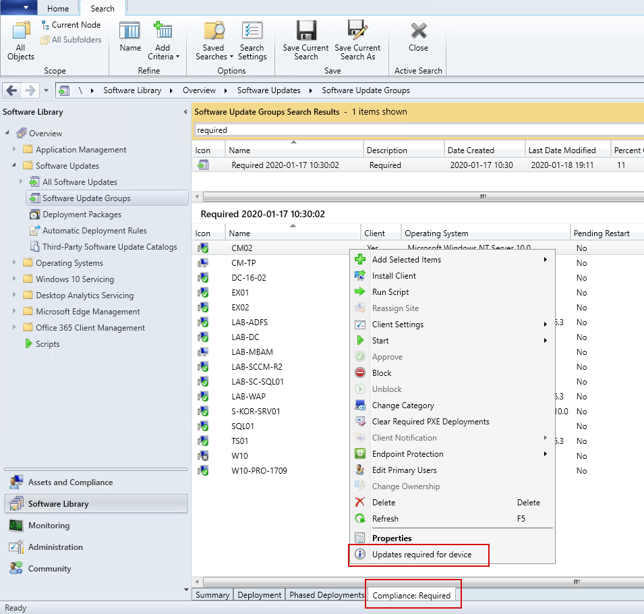Open Properties from context menu
The image size is (644, 614).
click(451, 538)
